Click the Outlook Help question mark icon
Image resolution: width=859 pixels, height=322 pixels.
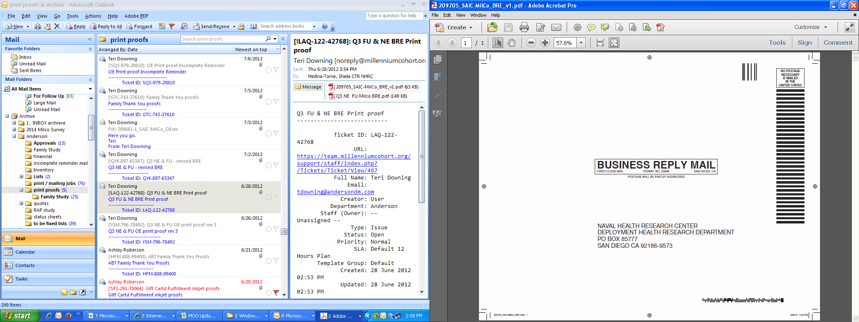[325, 26]
